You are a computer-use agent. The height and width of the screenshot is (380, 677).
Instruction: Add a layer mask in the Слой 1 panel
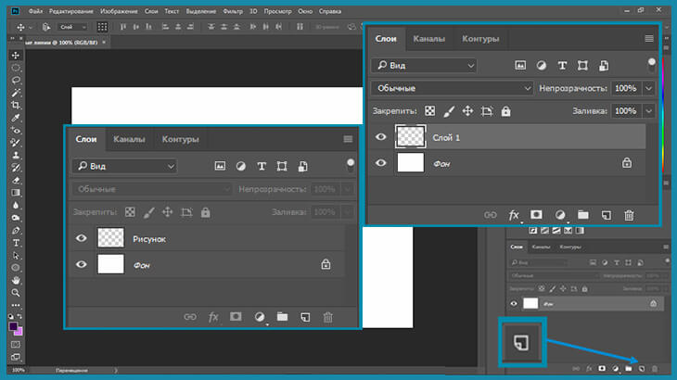point(536,214)
